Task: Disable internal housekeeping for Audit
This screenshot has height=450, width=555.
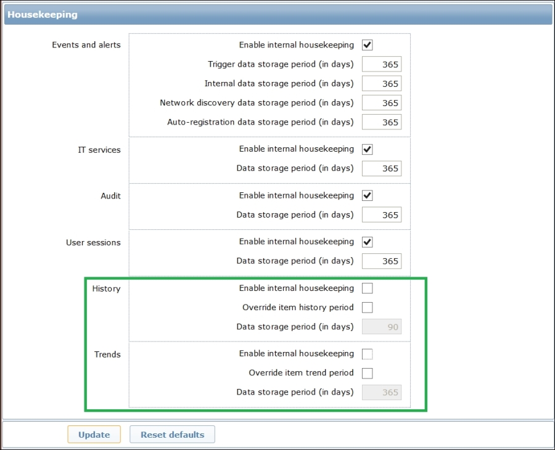Action: pyautogui.click(x=368, y=195)
